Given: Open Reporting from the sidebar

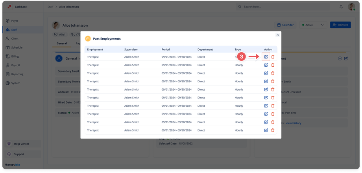Looking at the screenshot, I should tap(17, 74).
